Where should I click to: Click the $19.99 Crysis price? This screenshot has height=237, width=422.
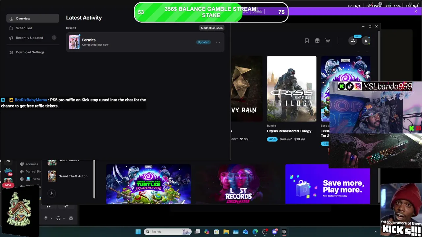pos(299,139)
